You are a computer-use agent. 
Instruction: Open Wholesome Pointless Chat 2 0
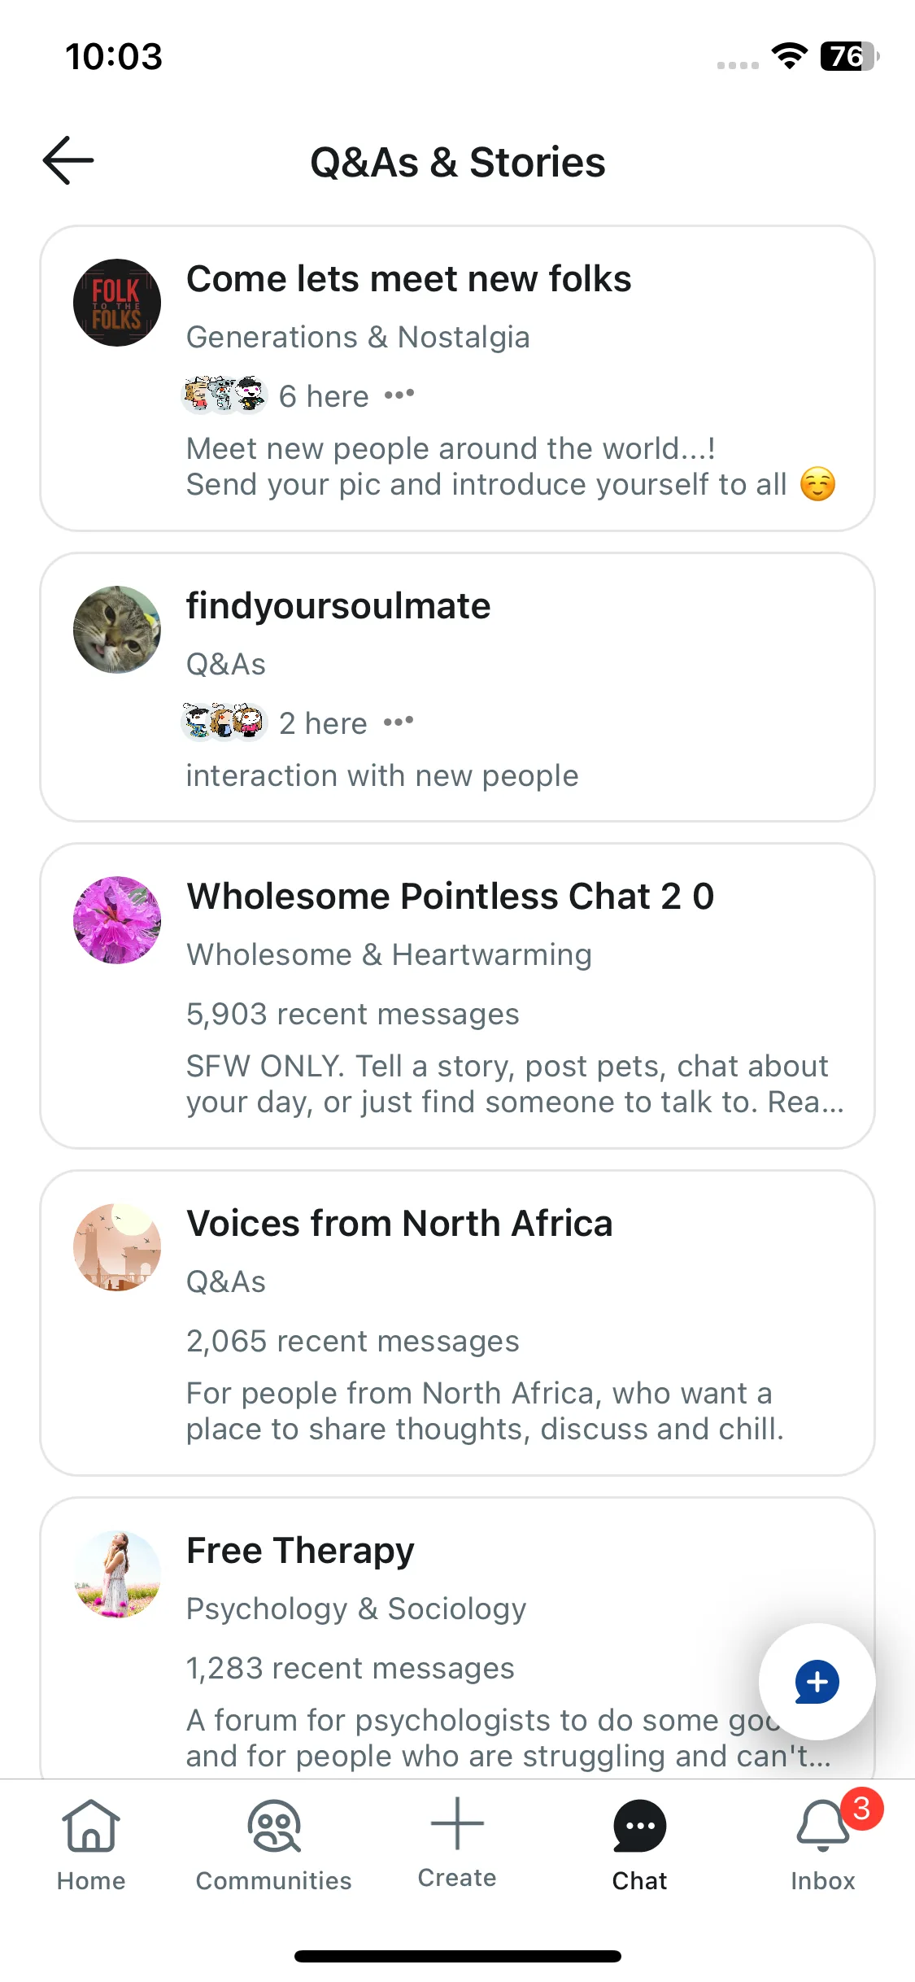pyautogui.click(x=458, y=996)
